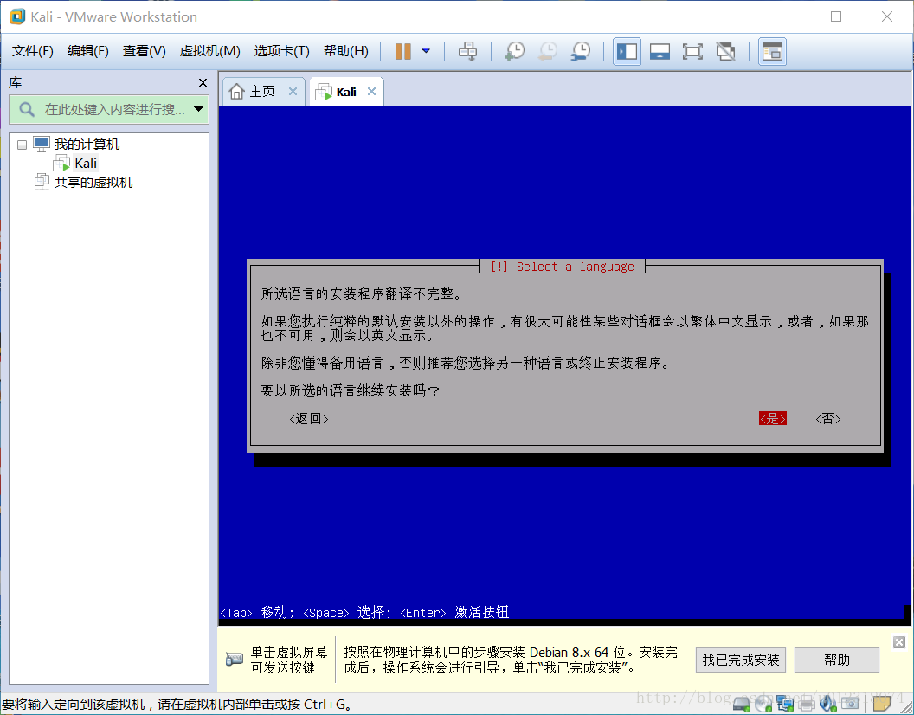The width and height of the screenshot is (914, 715).
Task: Select 我的计算机 in the library tree
Action: point(87,144)
